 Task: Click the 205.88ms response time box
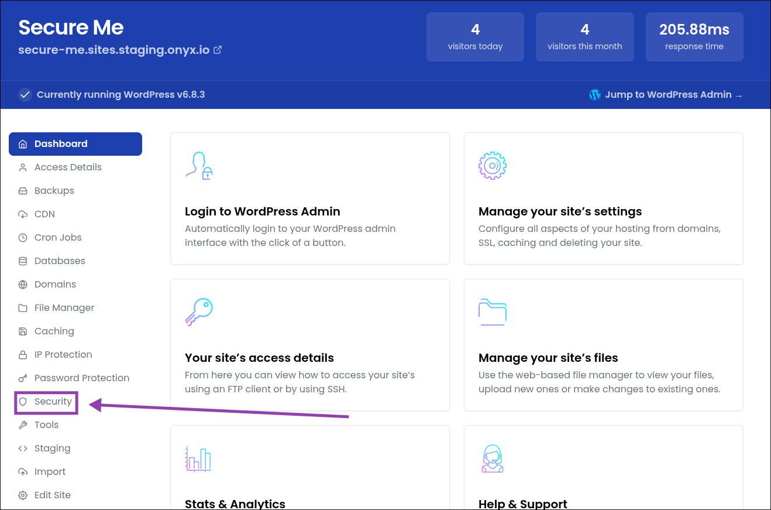[694, 37]
